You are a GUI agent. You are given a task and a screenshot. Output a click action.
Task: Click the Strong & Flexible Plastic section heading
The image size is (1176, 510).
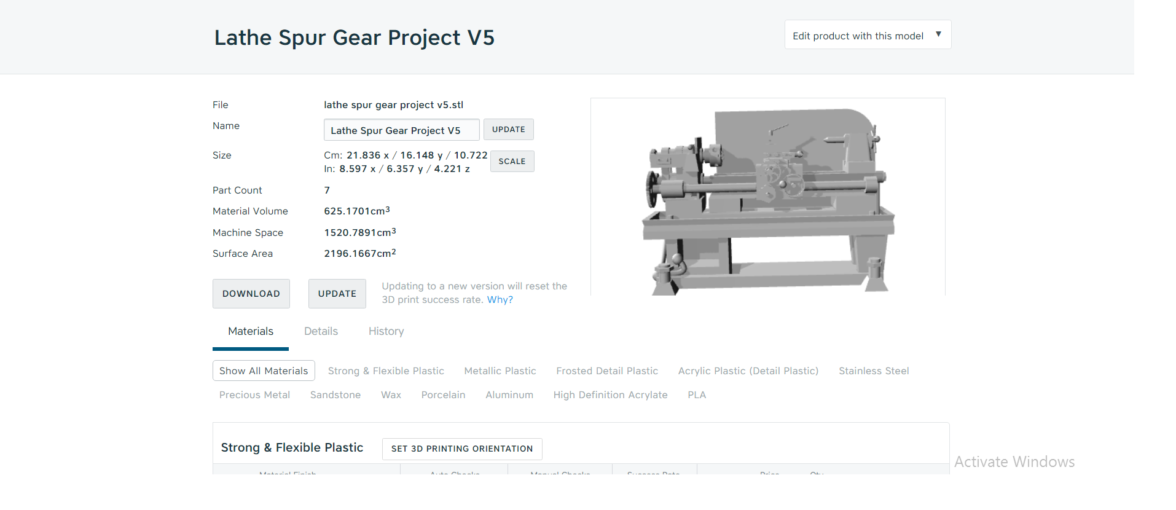coord(292,448)
